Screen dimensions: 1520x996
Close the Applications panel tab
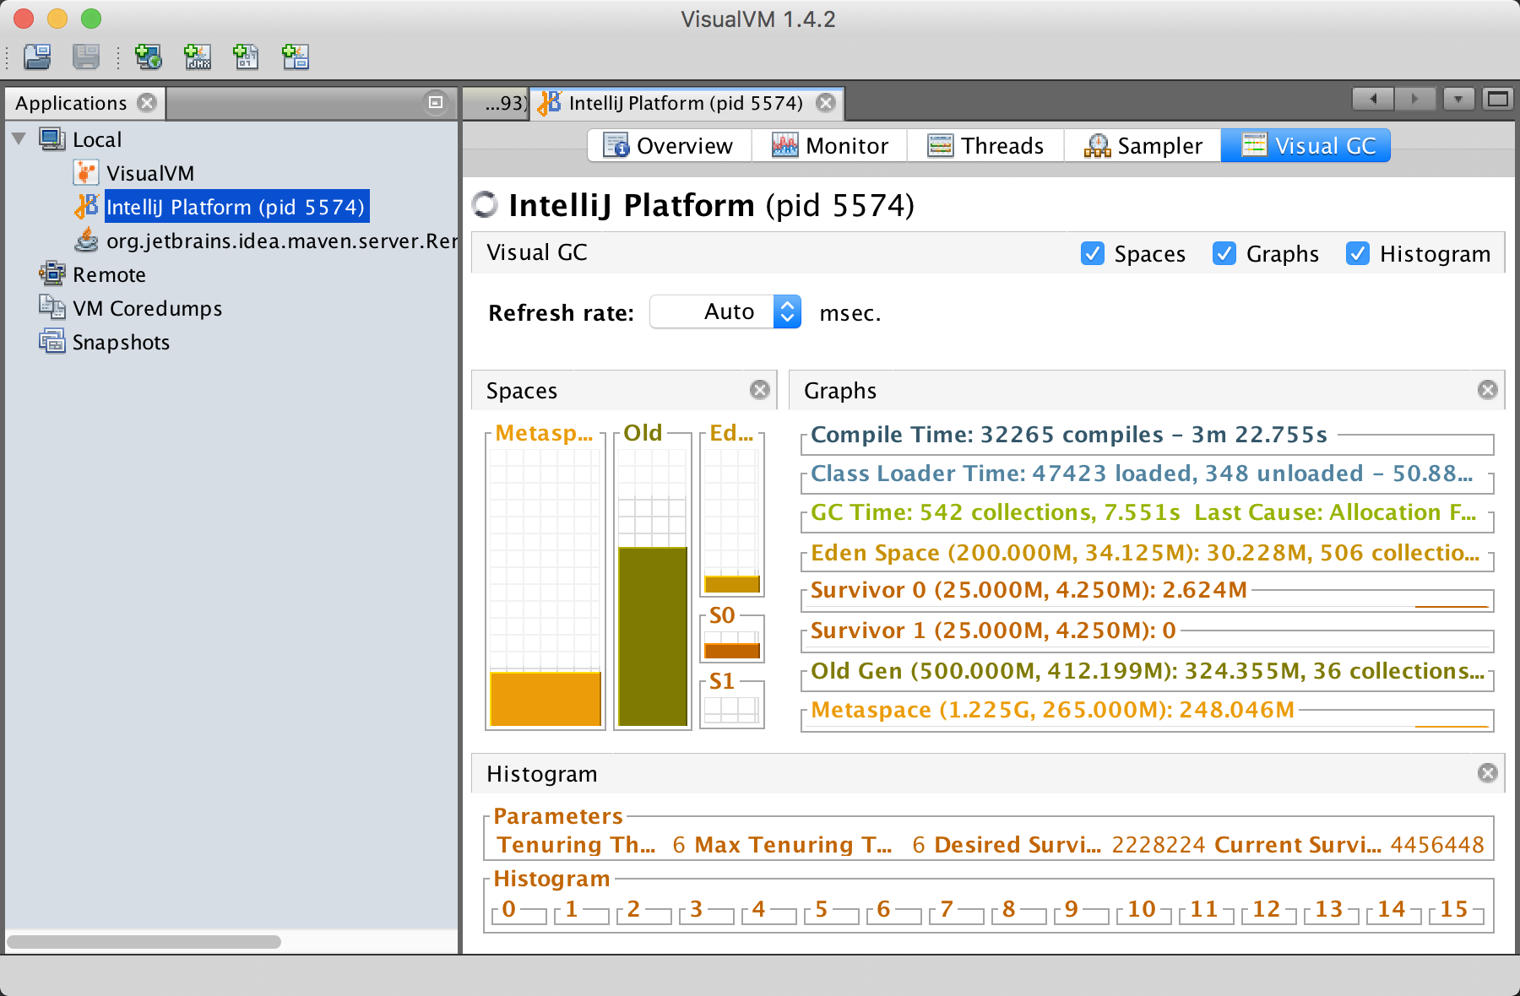point(147,103)
